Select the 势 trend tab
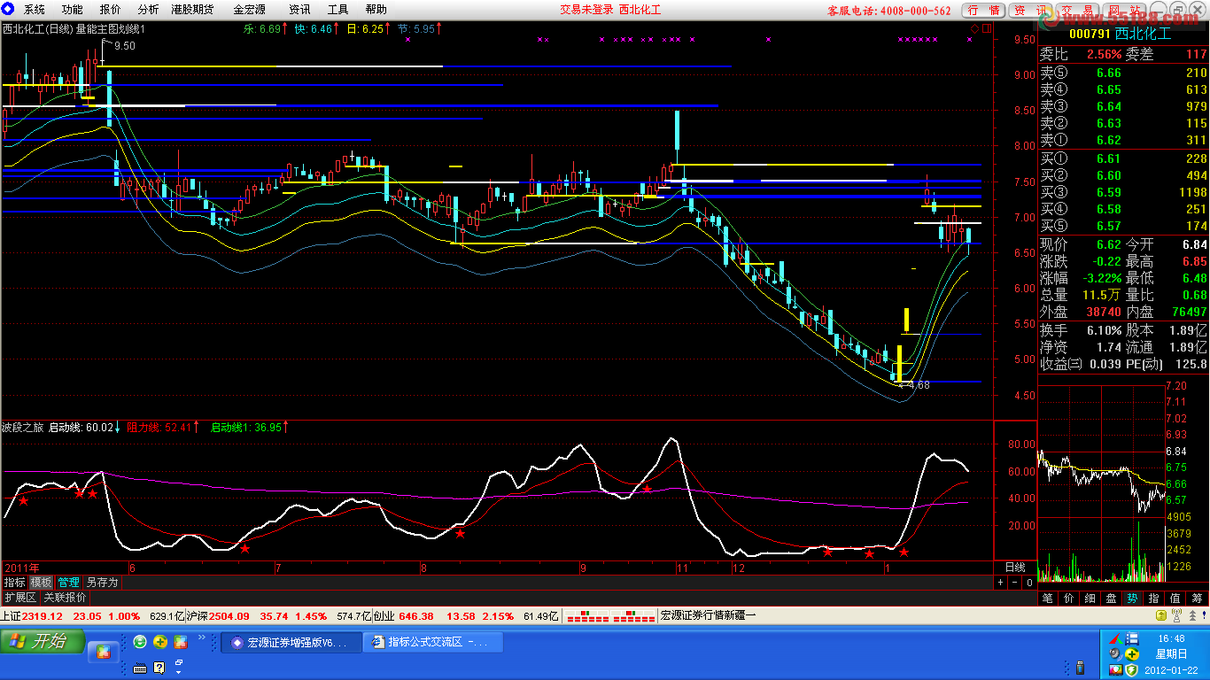1210x680 pixels. tap(1132, 598)
